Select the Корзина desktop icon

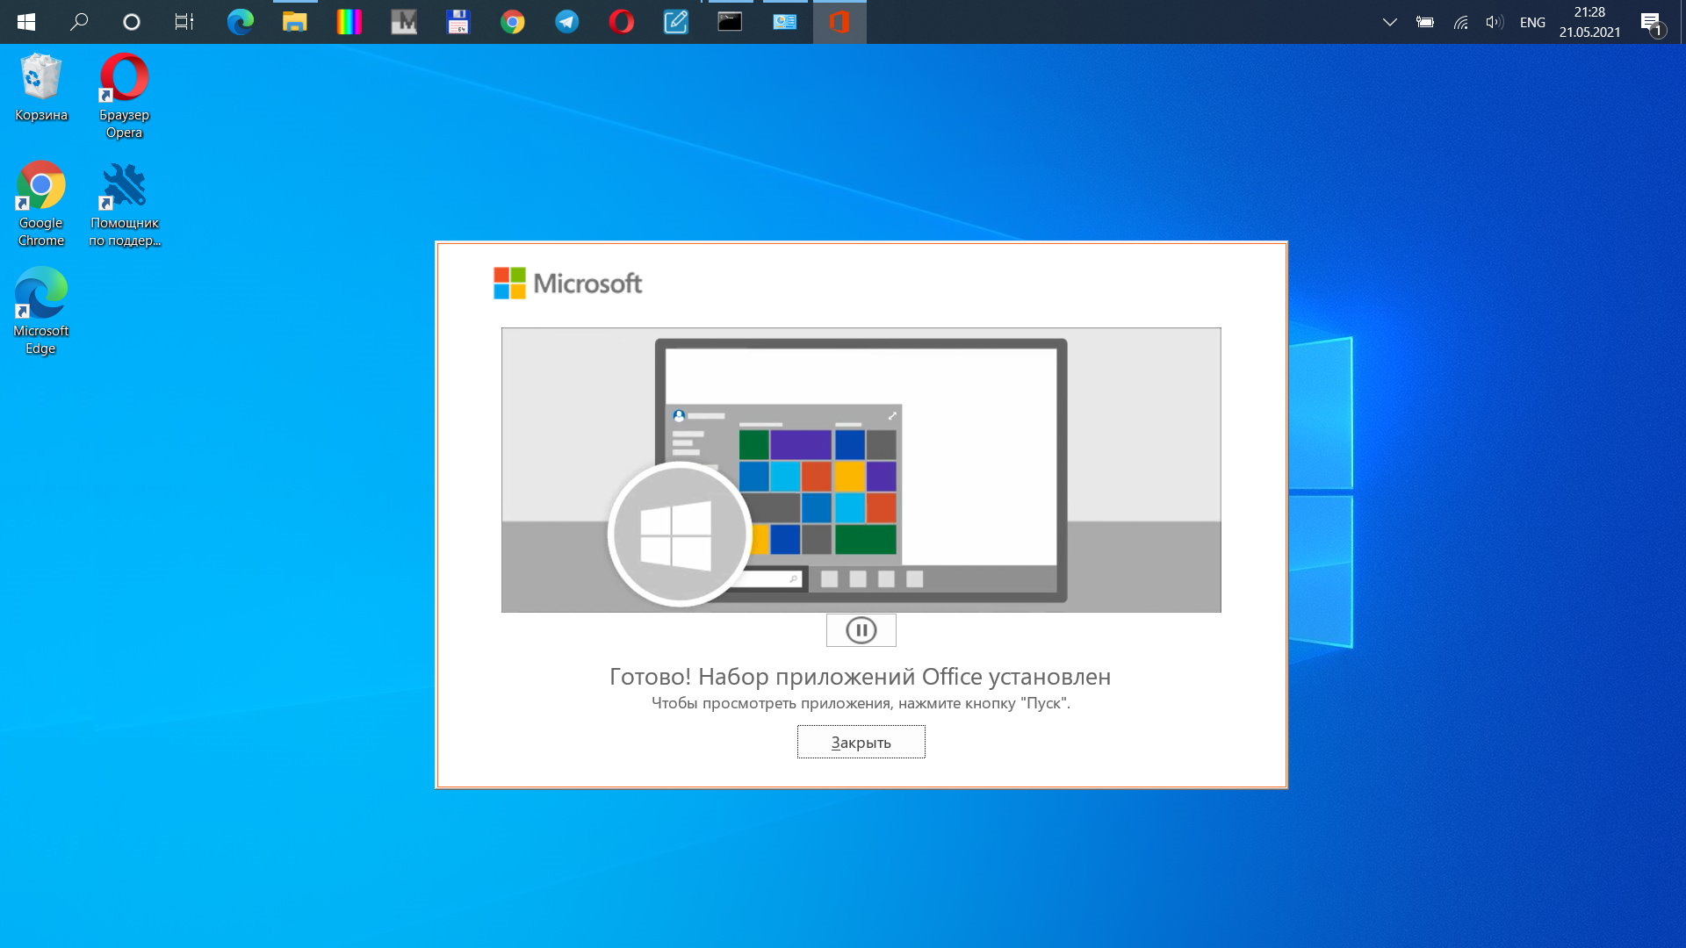coord(41,88)
